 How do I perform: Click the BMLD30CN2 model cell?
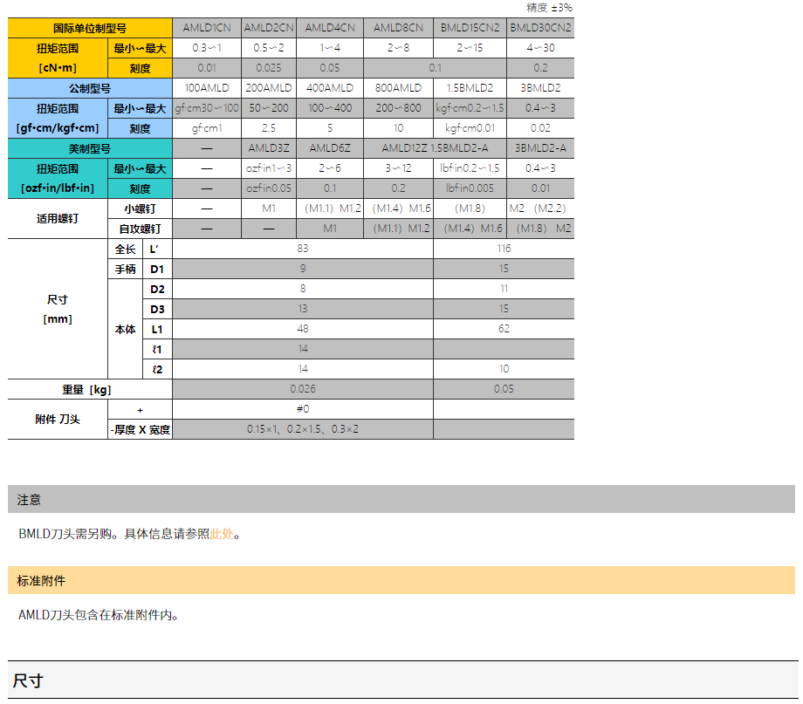540,28
